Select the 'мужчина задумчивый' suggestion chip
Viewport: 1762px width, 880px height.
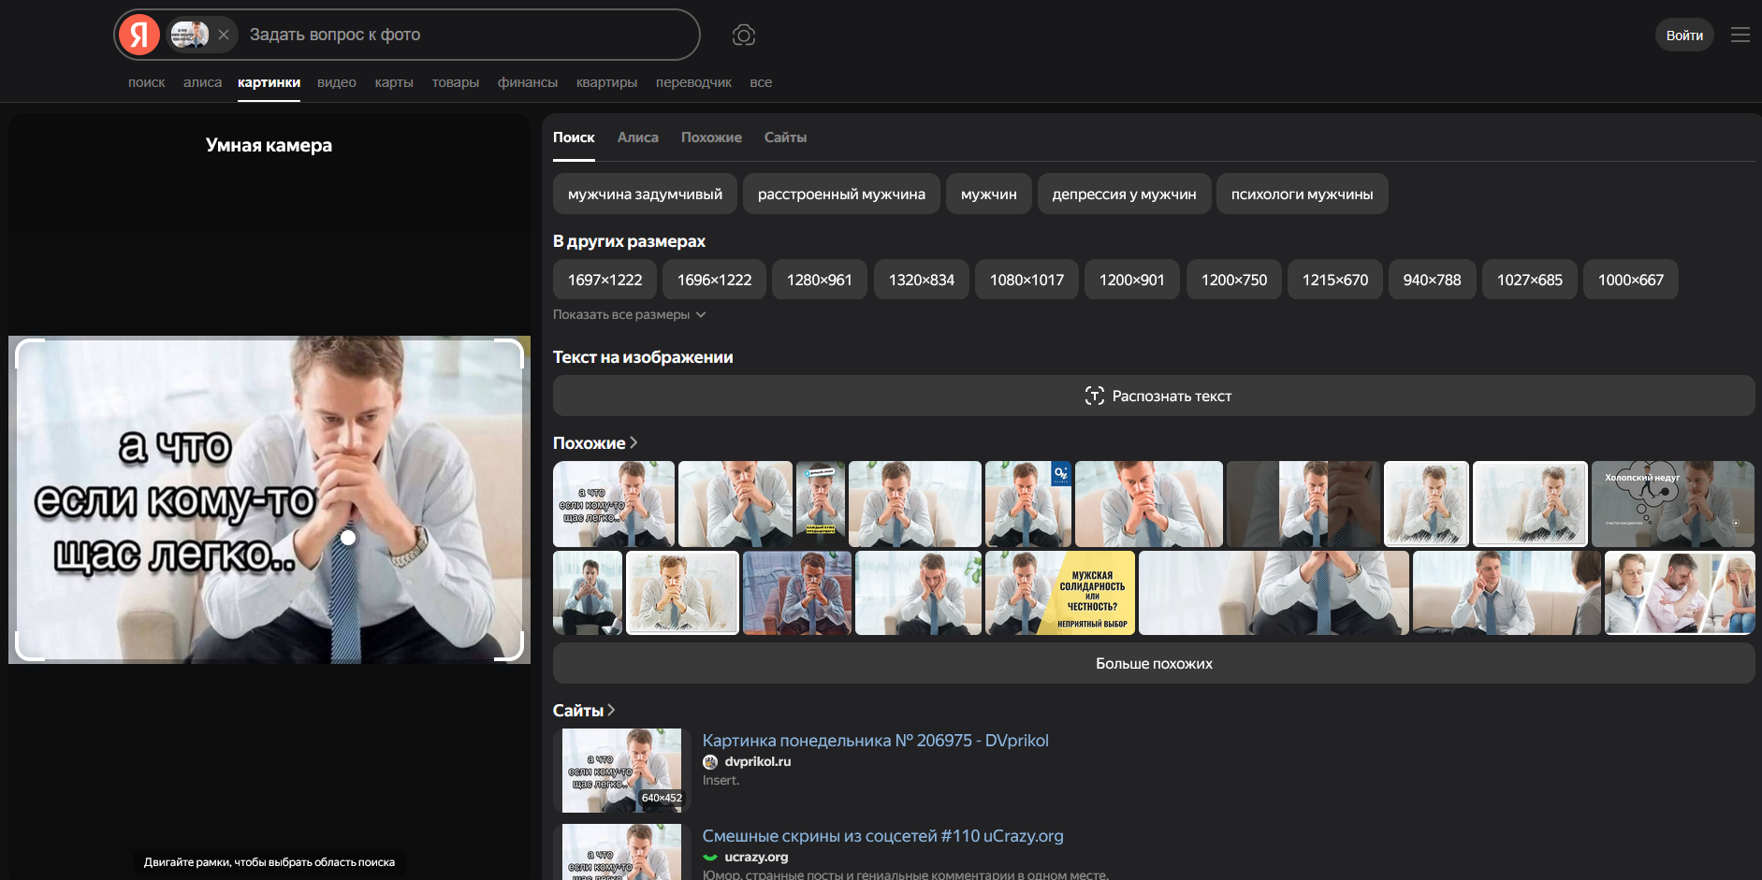click(x=645, y=194)
